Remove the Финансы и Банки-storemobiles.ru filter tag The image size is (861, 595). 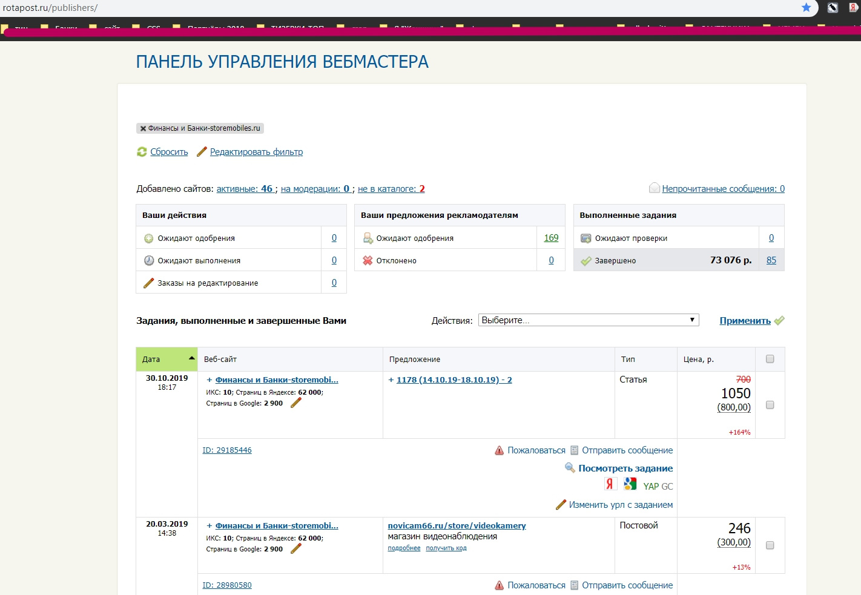pos(143,128)
